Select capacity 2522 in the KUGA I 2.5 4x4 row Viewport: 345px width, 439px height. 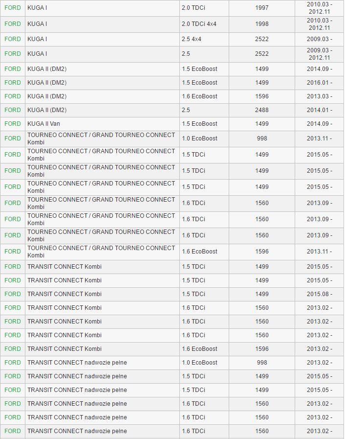(262, 39)
